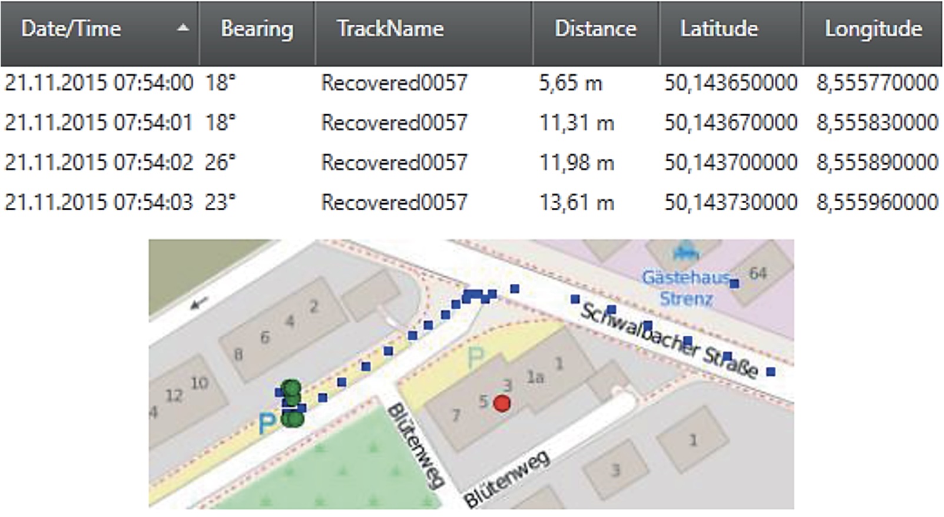Viewport: 944px width, 517px height.
Task: Click the 26° bearing cell
Action: click(220, 163)
